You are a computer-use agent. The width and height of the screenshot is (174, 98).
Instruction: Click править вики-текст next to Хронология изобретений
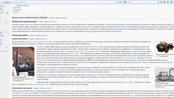pos(61,18)
